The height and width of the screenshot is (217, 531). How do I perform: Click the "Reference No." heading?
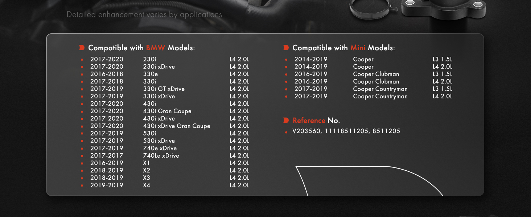coord(316,120)
